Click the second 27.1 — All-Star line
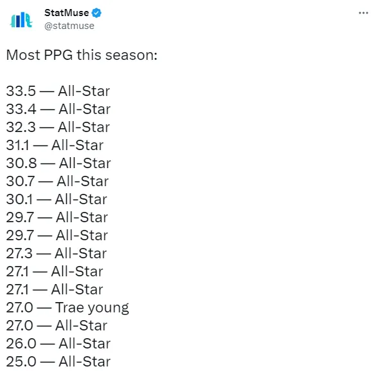378x371 pixels. tap(55, 289)
